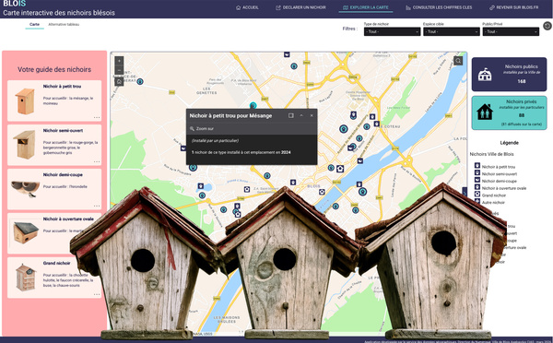This screenshot has width=553, height=343.
Task: Reset filters with the round refresh icon
Action: pyautogui.click(x=547, y=26)
